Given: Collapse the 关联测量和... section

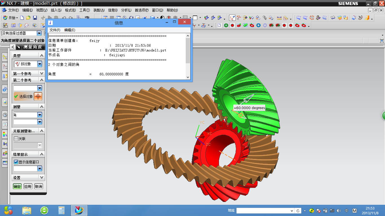Looking at the screenshot, I should tap(41, 131).
